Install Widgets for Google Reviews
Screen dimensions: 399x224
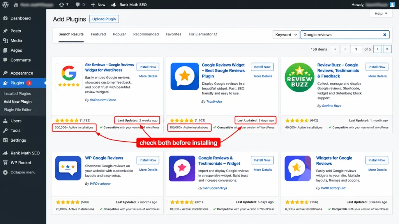(377, 160)
